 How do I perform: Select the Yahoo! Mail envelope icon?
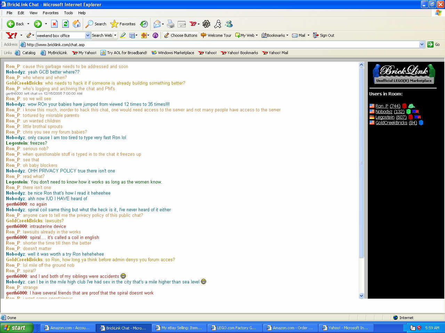tap(294, 35)
